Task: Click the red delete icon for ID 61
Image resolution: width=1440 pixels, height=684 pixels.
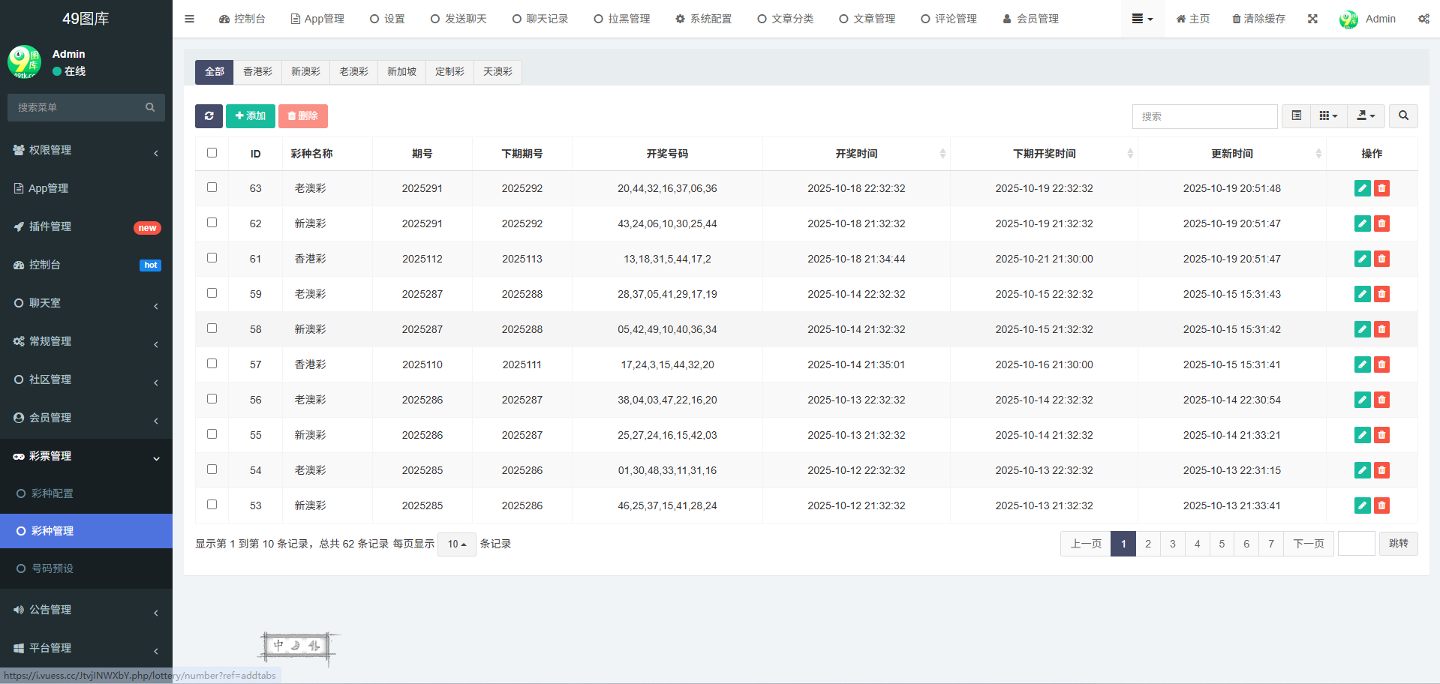Action: pyautogui.click(x=1381, y=259)
